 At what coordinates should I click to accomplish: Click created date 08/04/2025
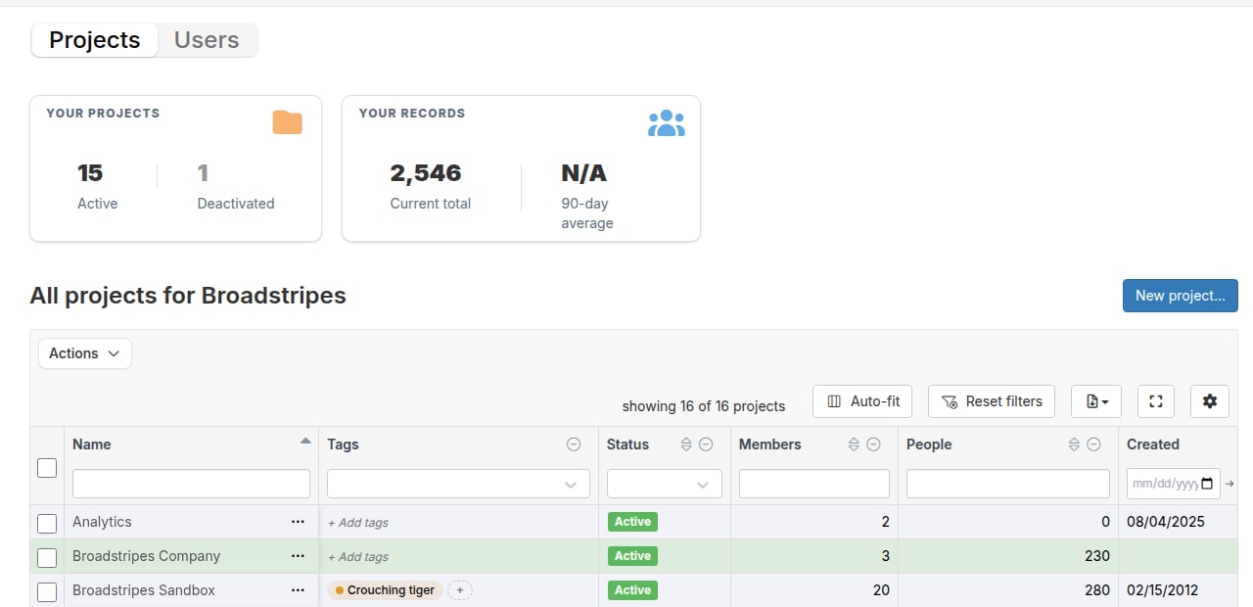pyautogui.click(x=1166, y=522)
